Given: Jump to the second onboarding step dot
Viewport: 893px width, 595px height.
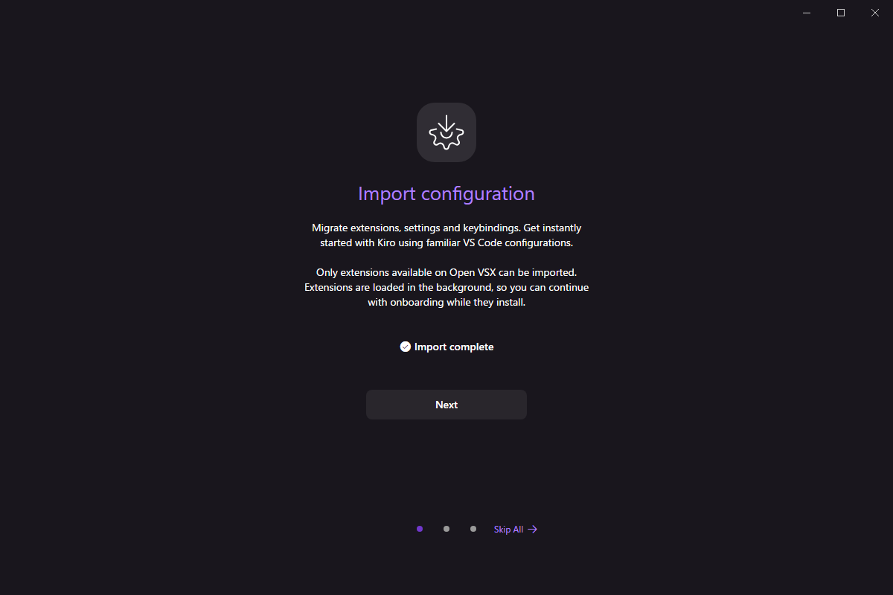Looking at the screenshot, I should pos(446,529).
